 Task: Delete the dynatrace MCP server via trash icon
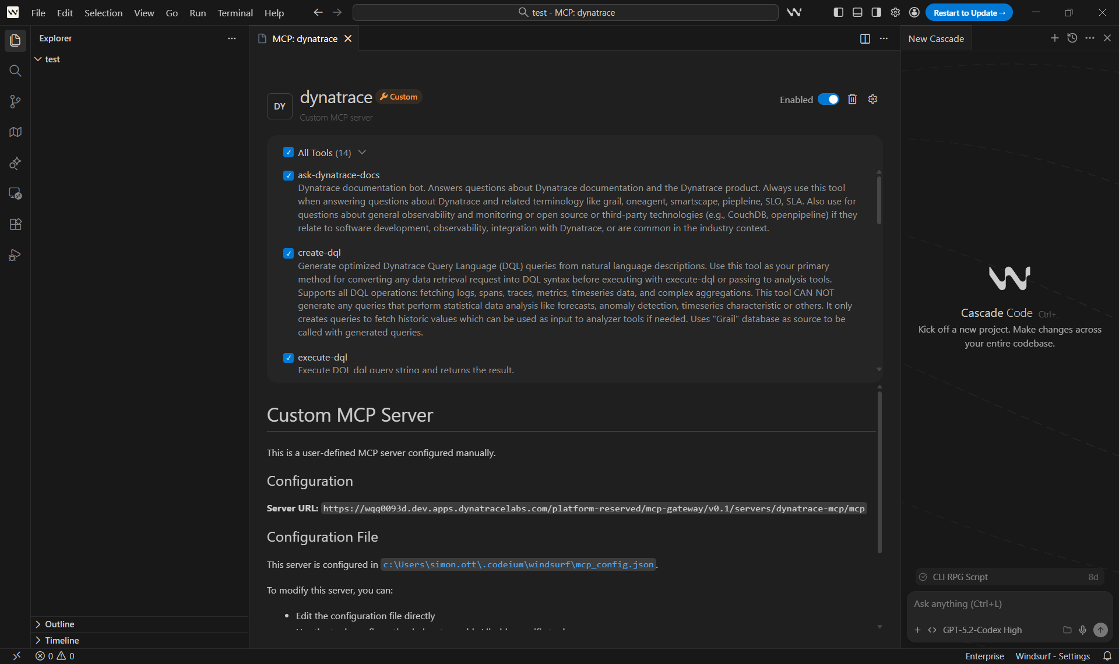tap(852, 99)
